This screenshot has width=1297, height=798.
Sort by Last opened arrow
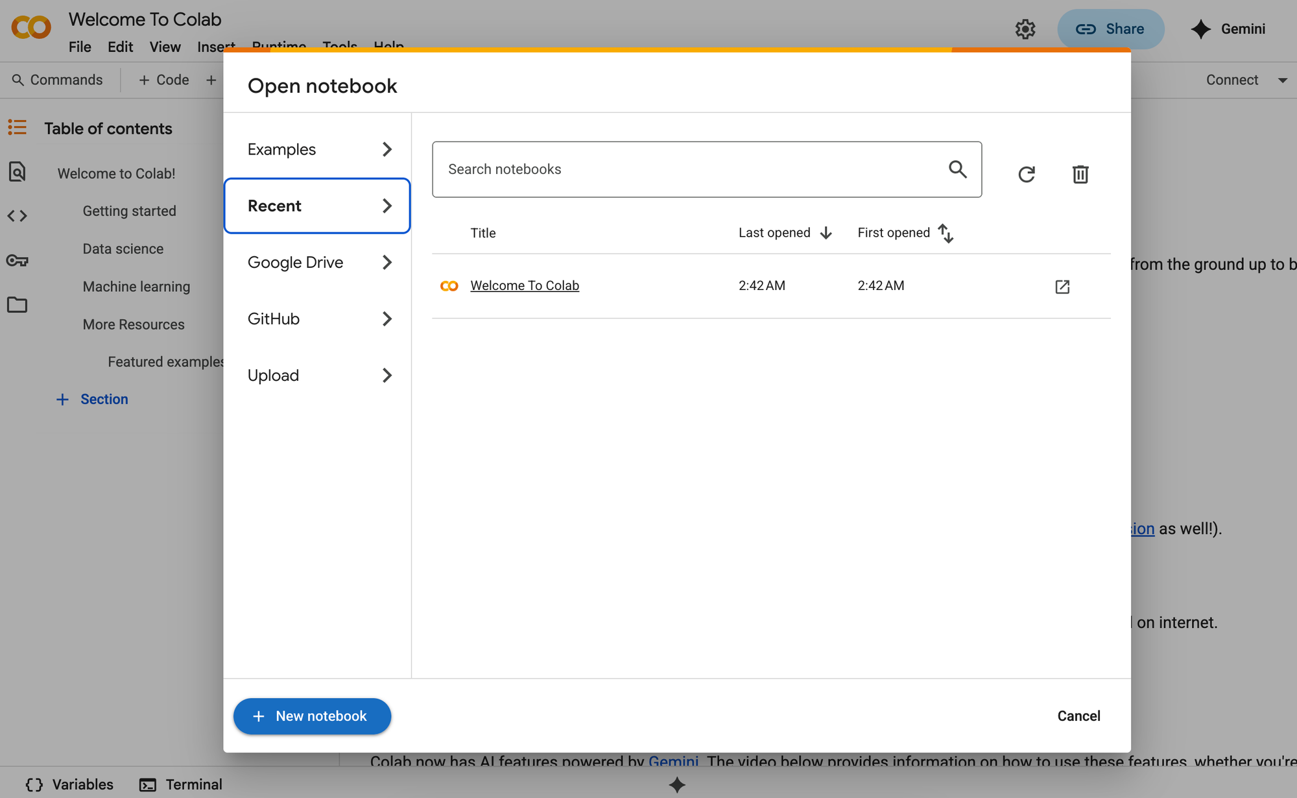[826, 233]
